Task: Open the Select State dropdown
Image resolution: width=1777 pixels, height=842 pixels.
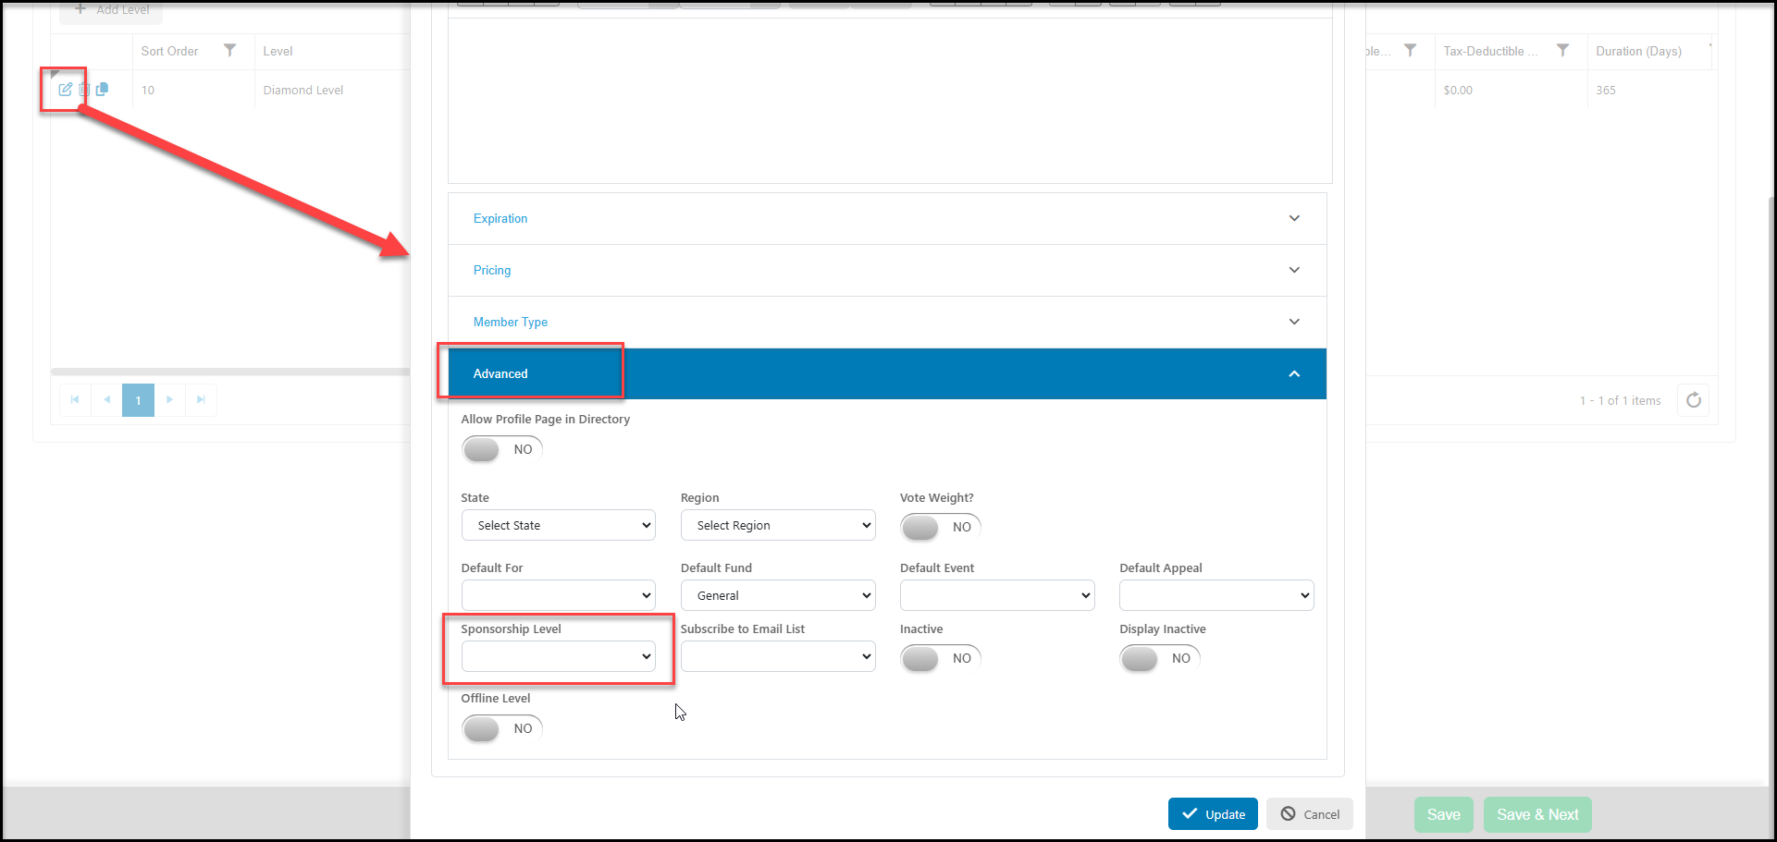Action: 559,525
